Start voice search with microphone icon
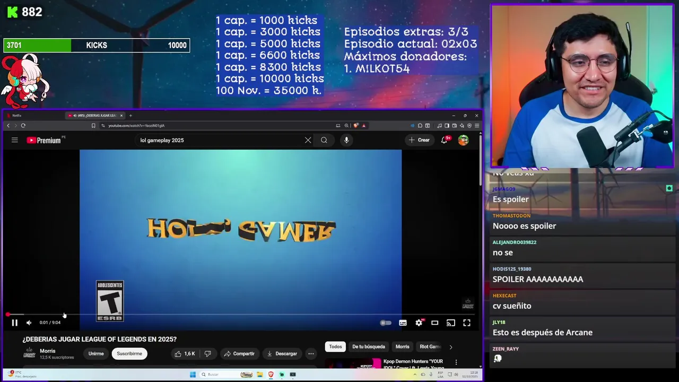The height and width of the screenshot is (382, 679). [x=346, y=140]
